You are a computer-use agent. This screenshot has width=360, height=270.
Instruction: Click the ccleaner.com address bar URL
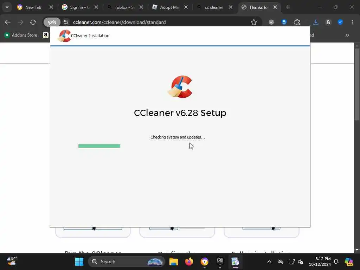pos(120,22)
